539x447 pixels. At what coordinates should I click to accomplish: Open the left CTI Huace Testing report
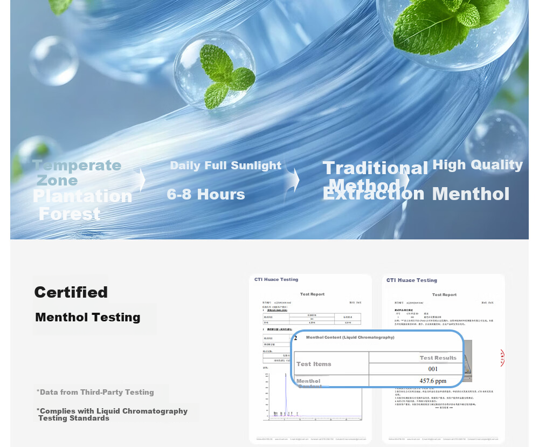310,359
